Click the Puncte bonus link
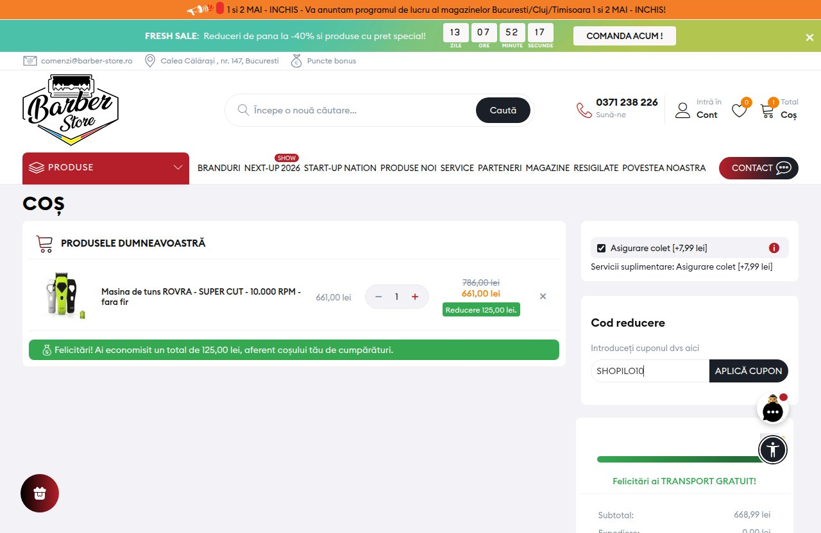This screenshot has height=533, width=821. (x=332, y=61)
